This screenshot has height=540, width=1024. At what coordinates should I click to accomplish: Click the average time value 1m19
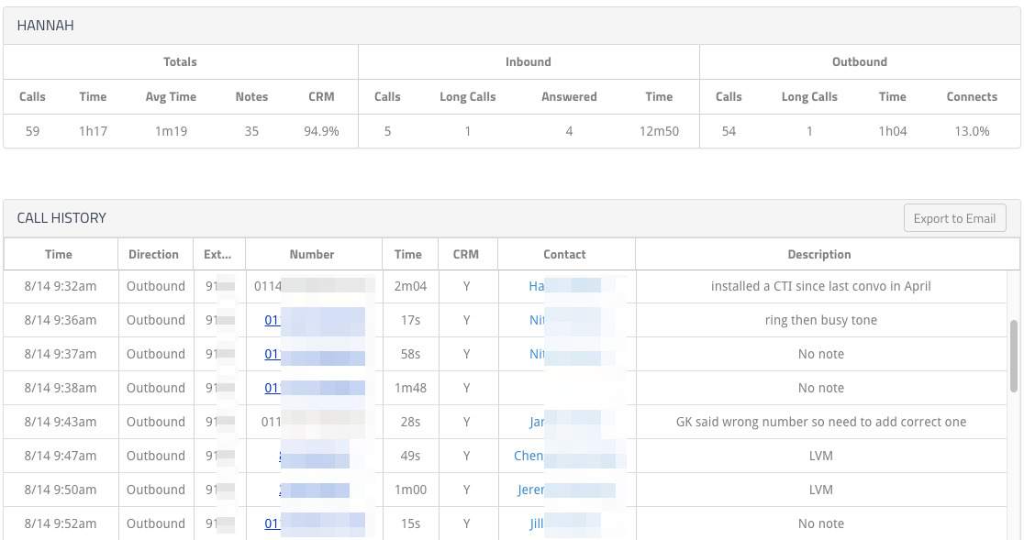point(171,131)
